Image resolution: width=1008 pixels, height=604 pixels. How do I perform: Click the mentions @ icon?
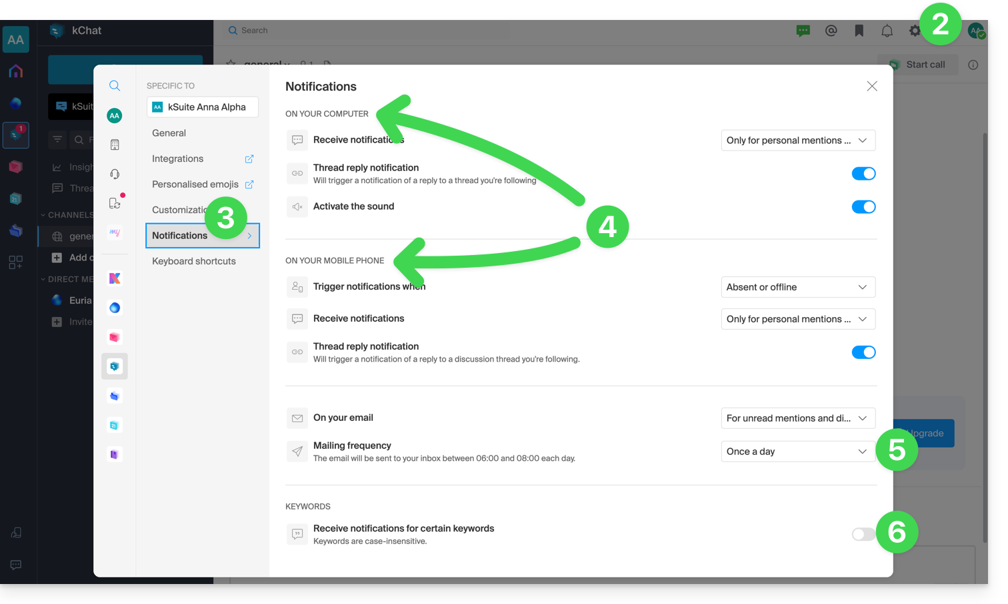[831, 31]
